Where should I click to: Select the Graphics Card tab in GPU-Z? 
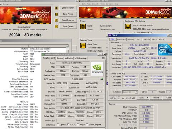pyautogui.click(x=49, y=58)
